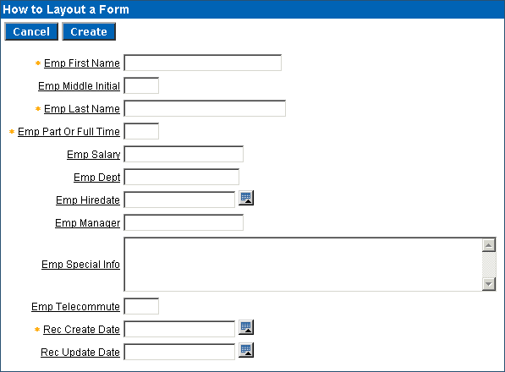505x372 pixels.
Task: Select the Emp Salary input box
Action: click(184, 154)
